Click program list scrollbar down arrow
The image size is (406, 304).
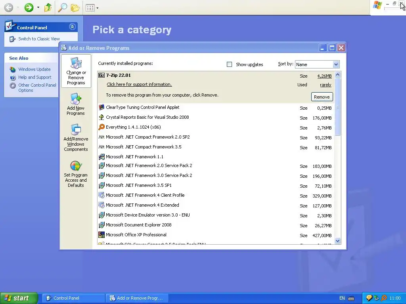pos(338,241)
